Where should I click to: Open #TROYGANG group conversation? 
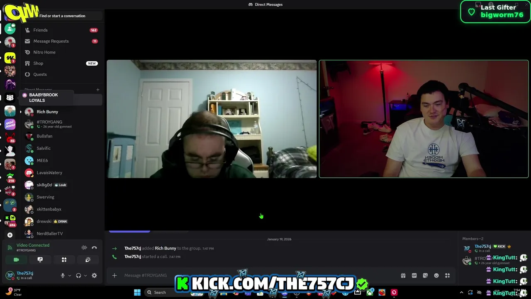(x=62, y=124)
